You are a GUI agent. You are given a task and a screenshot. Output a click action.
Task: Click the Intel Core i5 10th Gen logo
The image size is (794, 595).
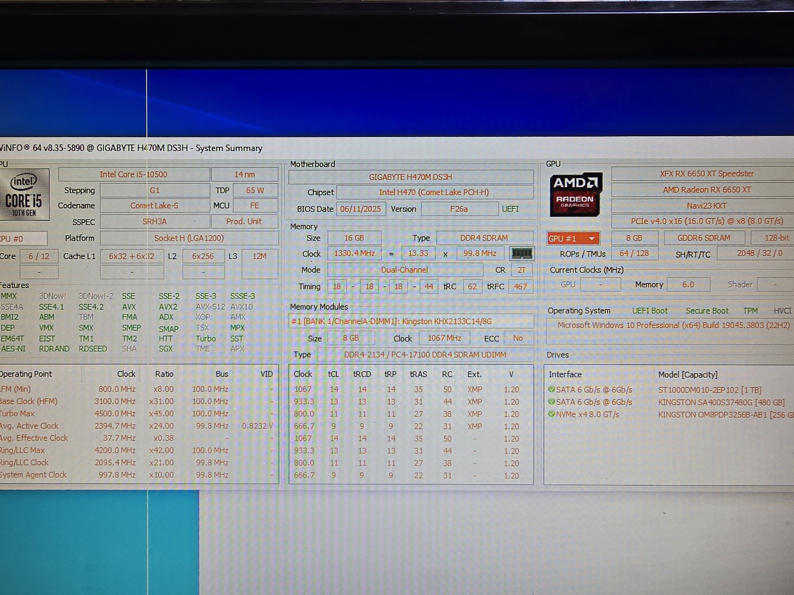(x=24, y=195)
